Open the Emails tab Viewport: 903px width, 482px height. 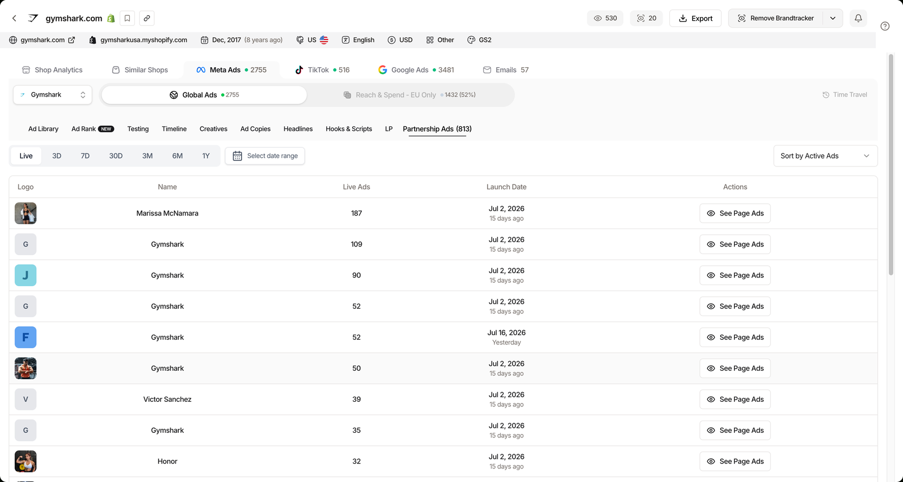coord(506,70)
